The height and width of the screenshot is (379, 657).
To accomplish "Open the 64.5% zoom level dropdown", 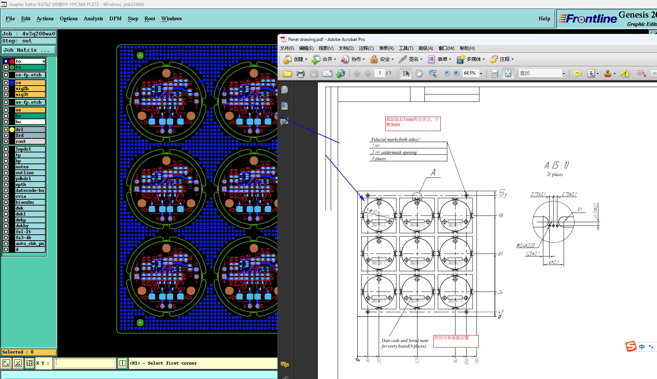I will coord(481,73).
